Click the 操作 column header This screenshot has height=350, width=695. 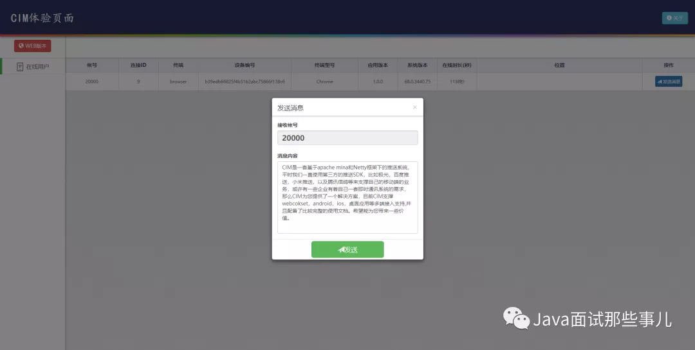point(669,65)
